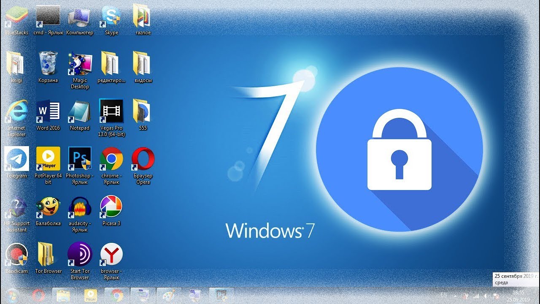Viewport: 540px width, 304px height.
Task: Click the taskbar clock showing 18:55
Action: tap(518, 296)
